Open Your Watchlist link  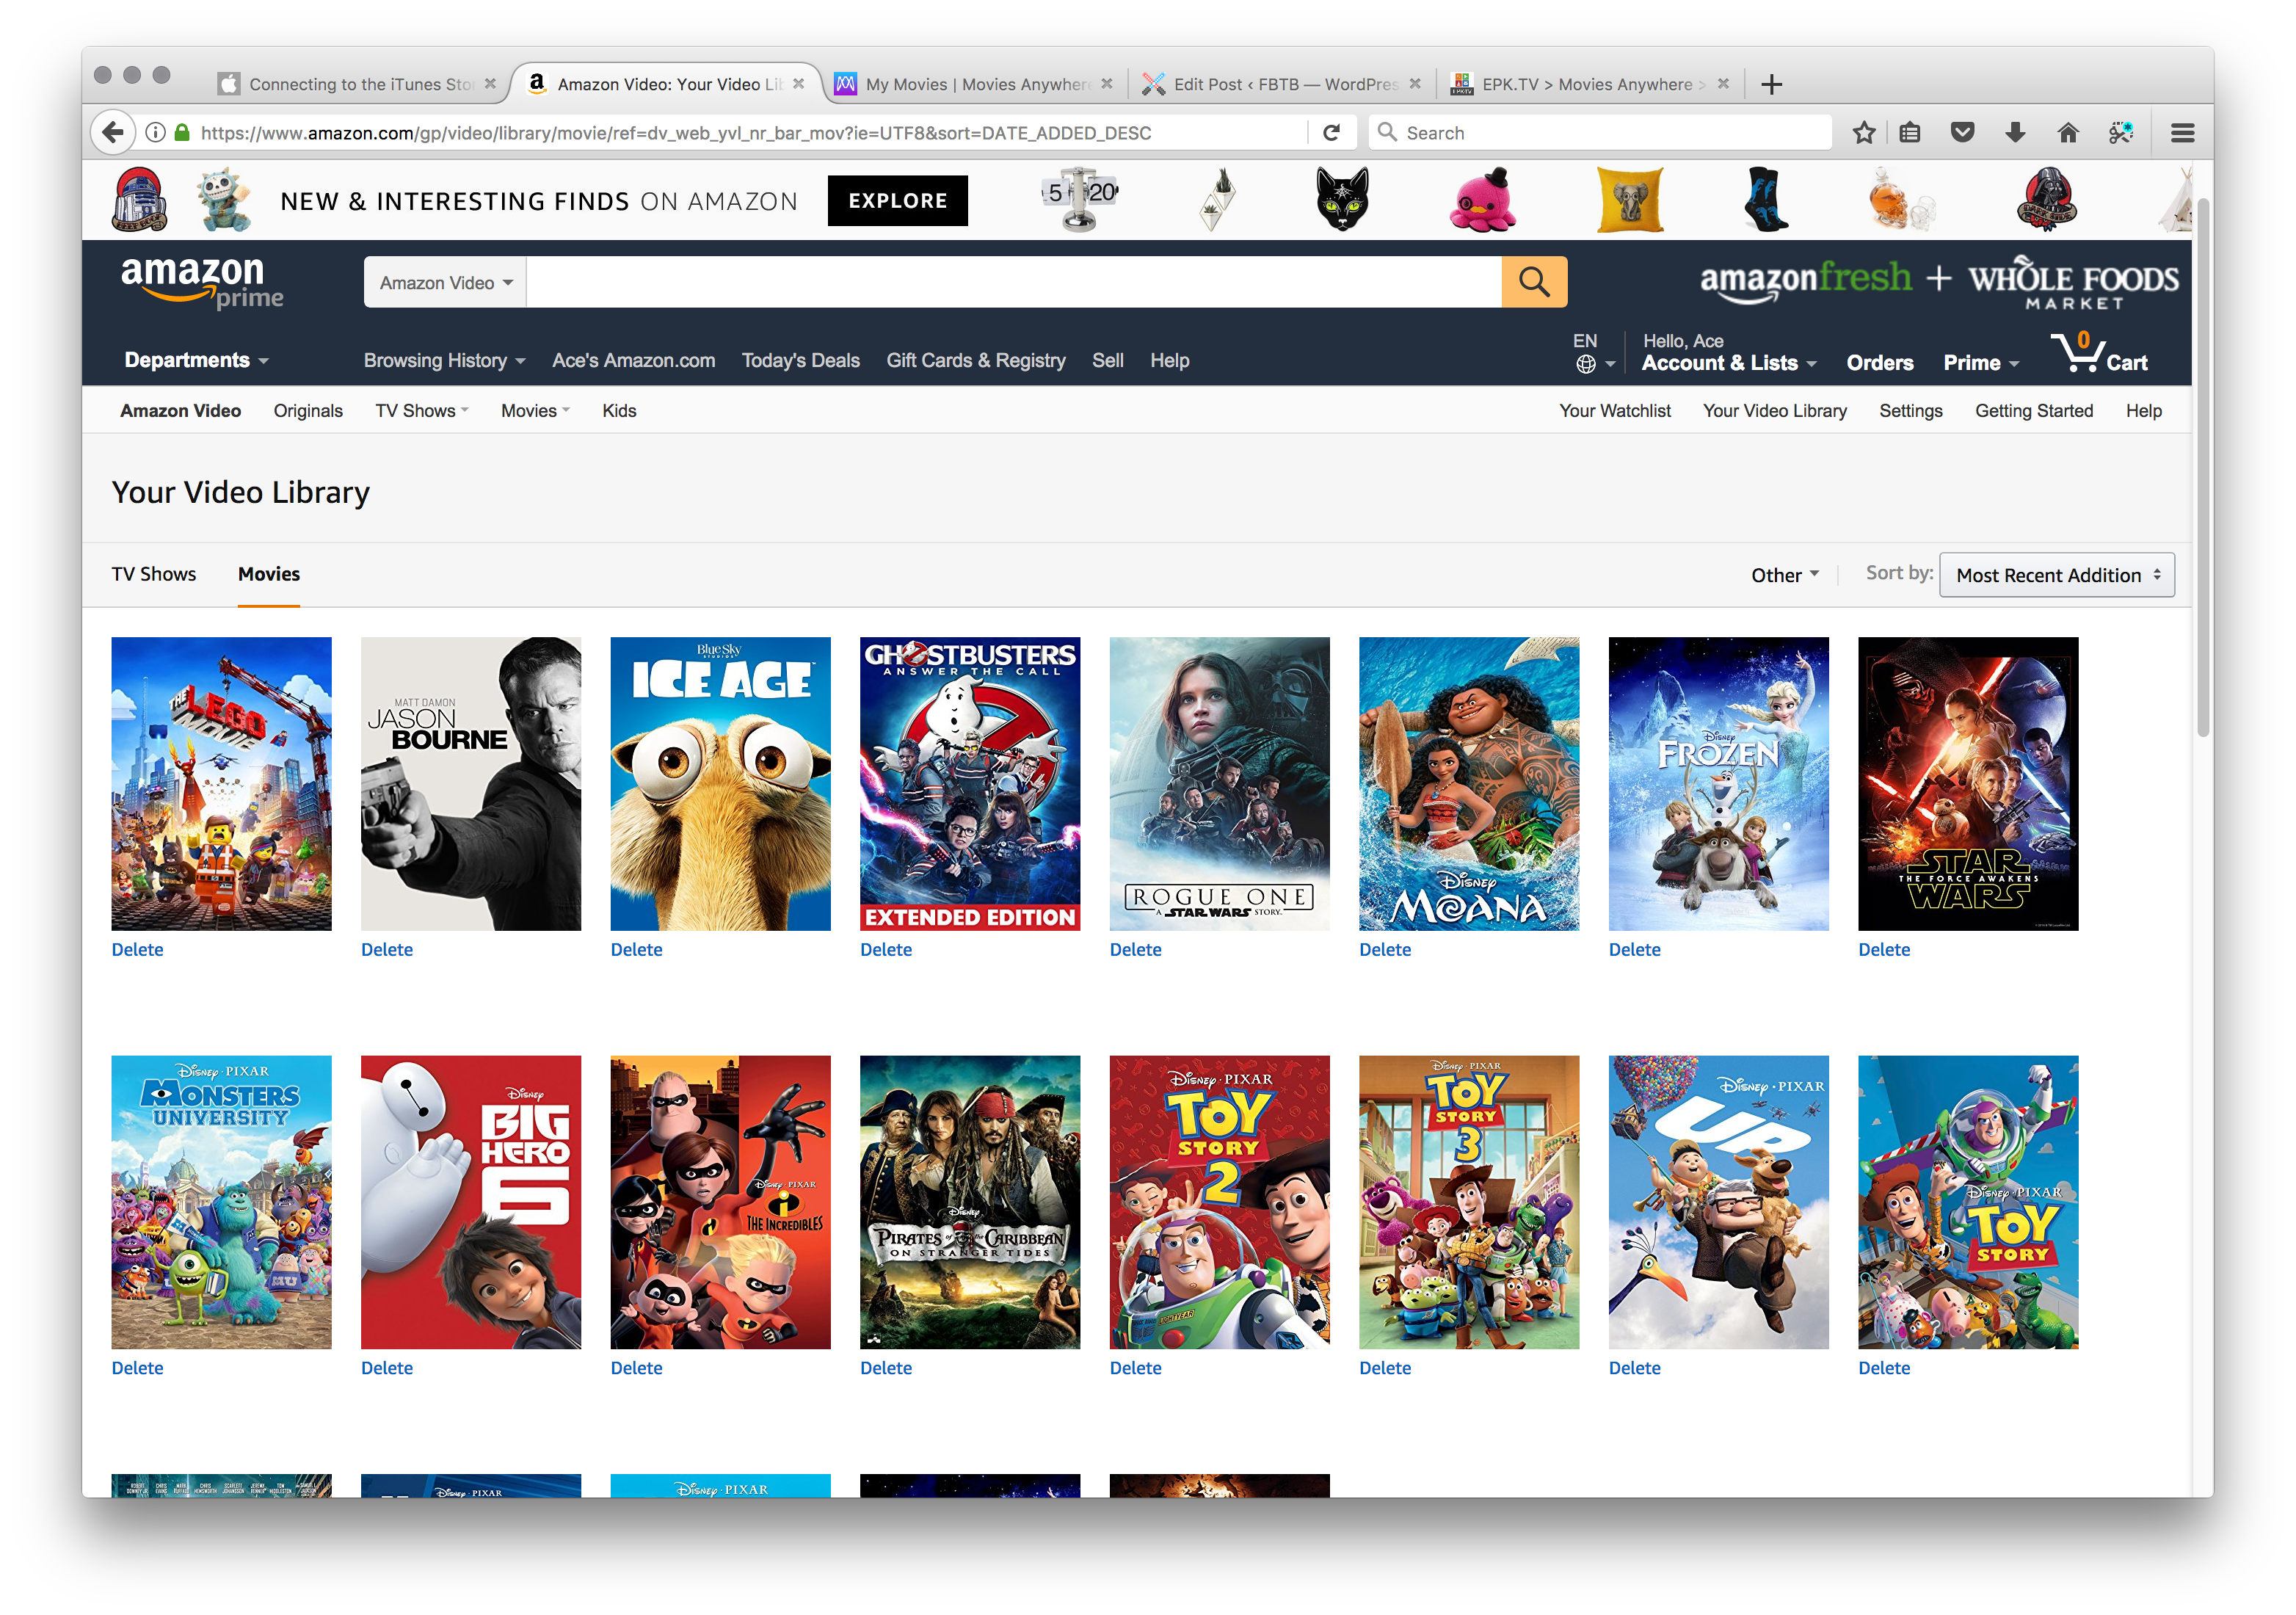1615,411
